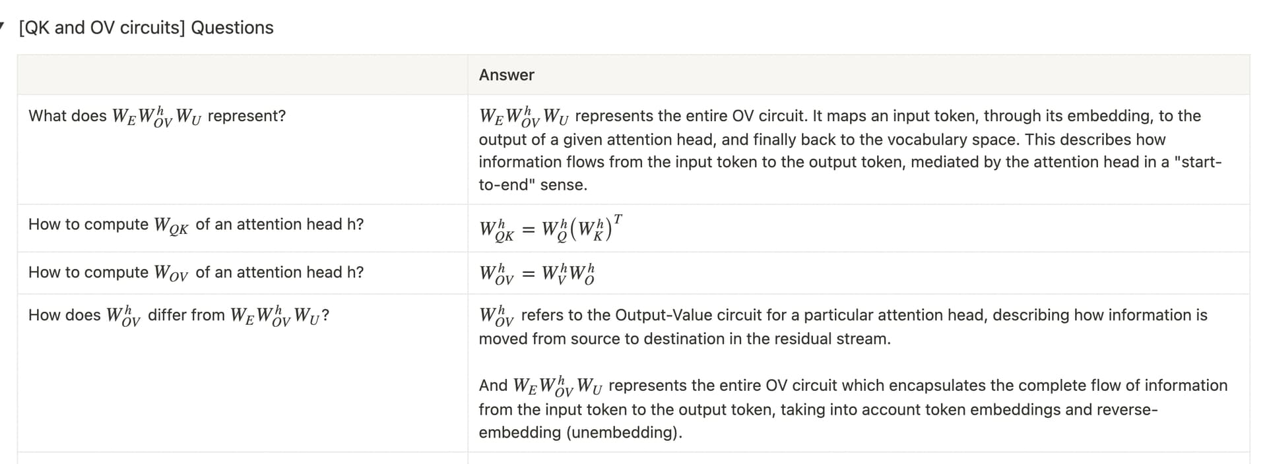Select the 'Answer' column header cell

506,75
